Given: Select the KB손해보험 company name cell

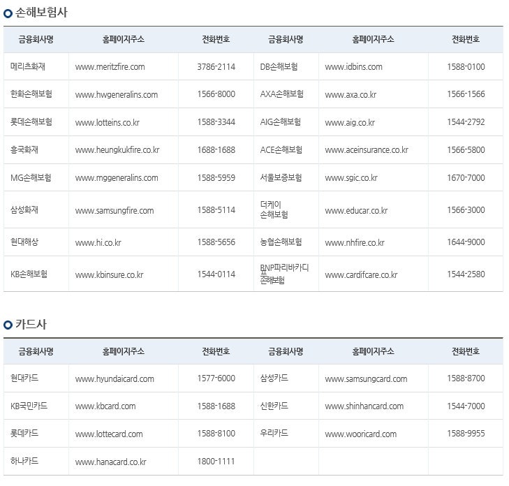Looking at the screenshot, I should point(36,274).
